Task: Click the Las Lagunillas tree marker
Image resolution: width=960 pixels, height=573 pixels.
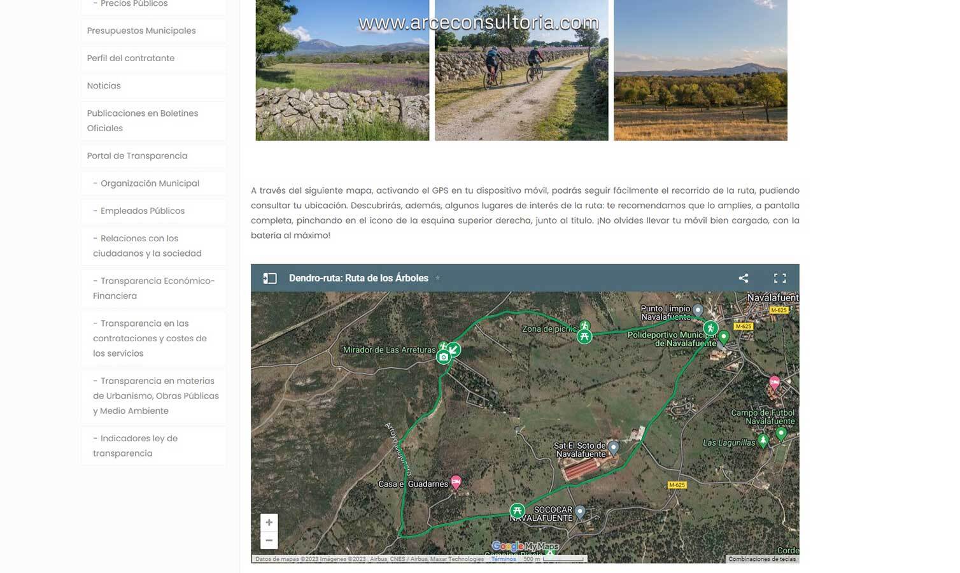Action: click(763, 441)
